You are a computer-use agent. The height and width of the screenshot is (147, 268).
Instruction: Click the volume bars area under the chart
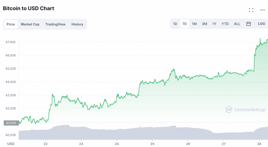[131, 133]
